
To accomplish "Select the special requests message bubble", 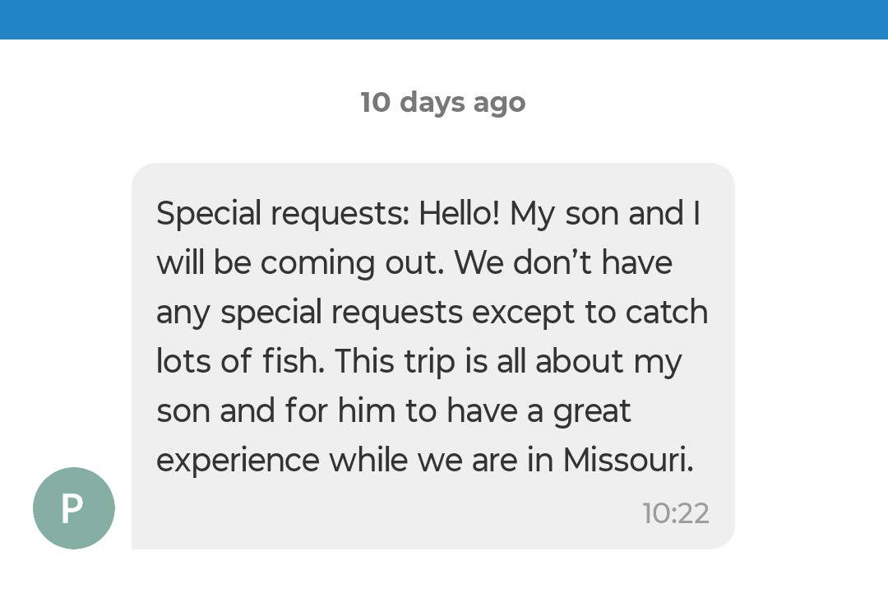I will (432, 355).
